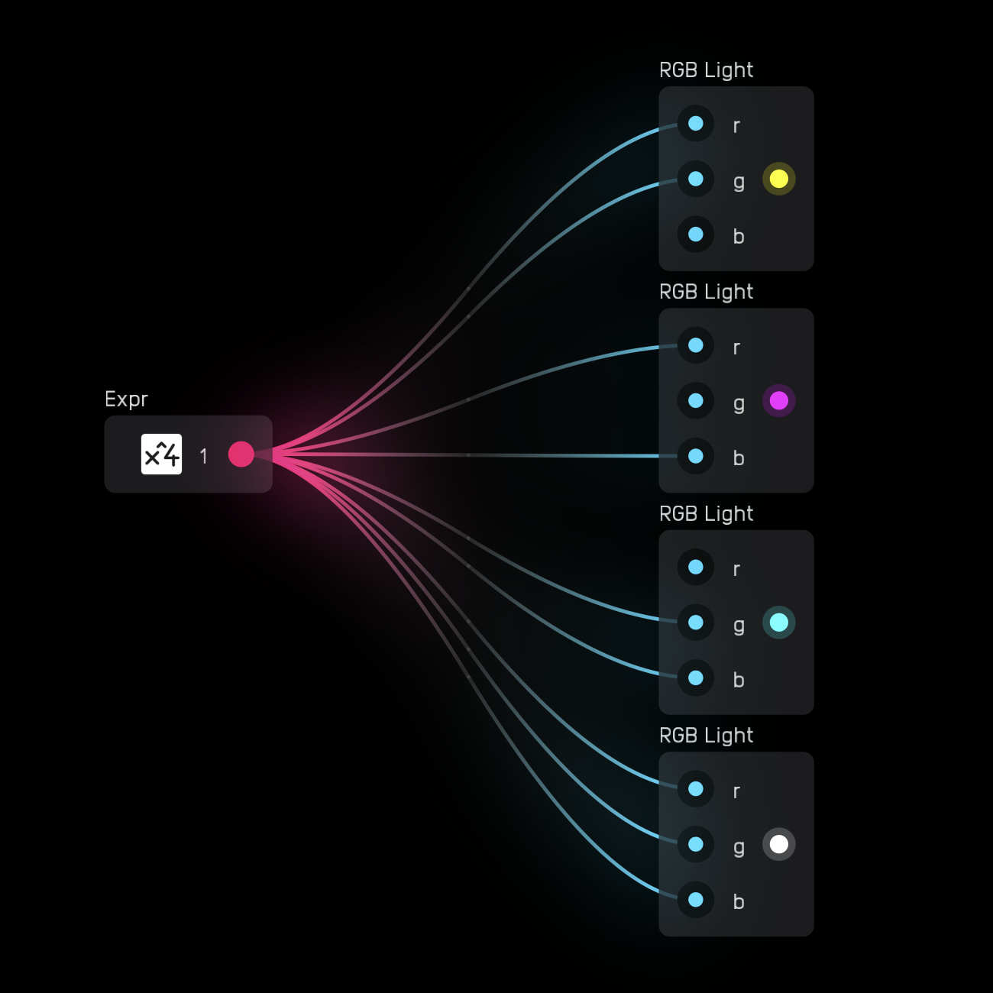Screen dimensions: 993x993
Task: Click the r port on second RGB Light
Action: pos(695,345)
